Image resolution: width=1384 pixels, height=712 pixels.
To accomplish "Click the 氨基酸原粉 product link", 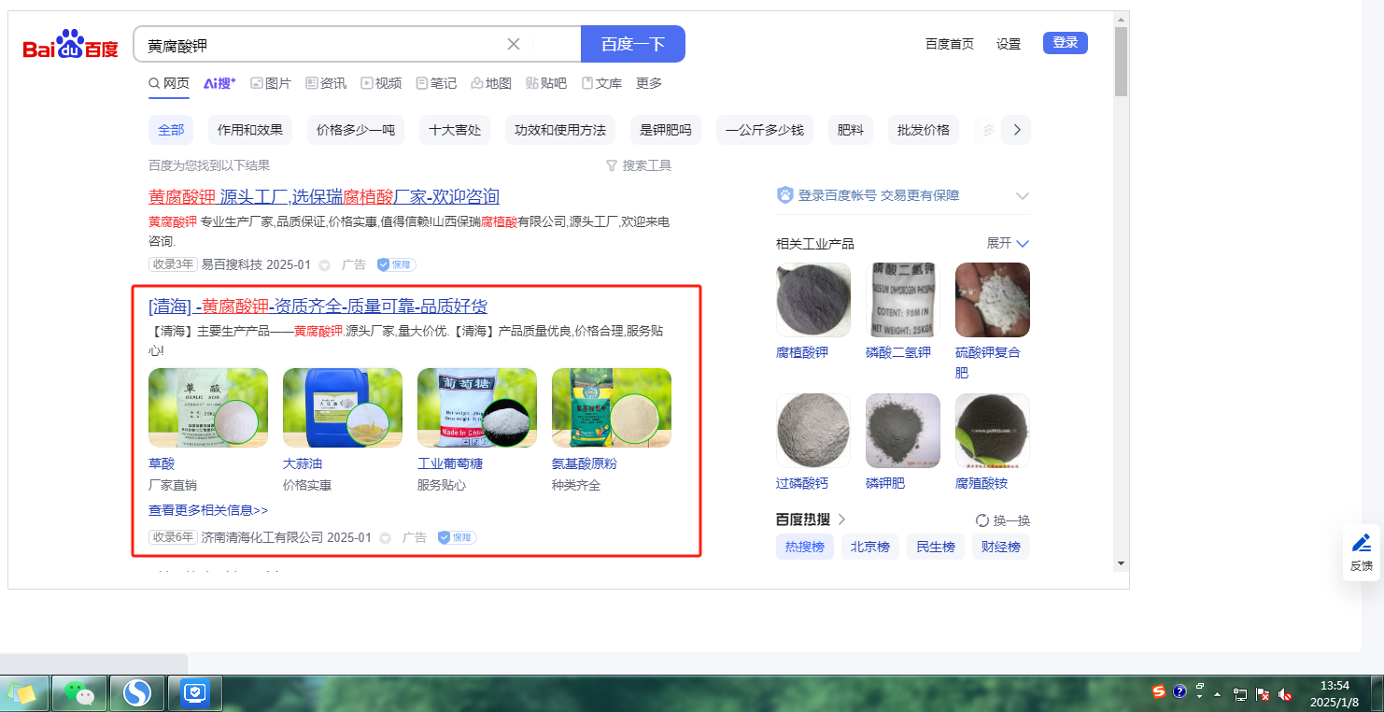I will click(x=585, y=463).
